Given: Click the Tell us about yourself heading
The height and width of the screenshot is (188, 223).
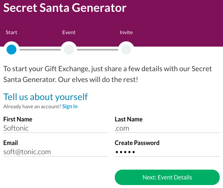Looking at the screenshot, I should tap(46, 97).
